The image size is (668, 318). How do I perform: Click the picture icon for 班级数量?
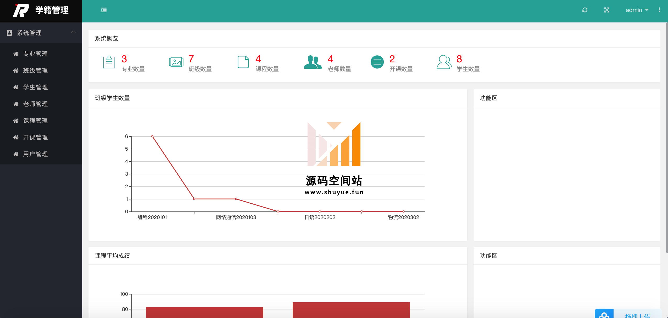coord(176,62)
